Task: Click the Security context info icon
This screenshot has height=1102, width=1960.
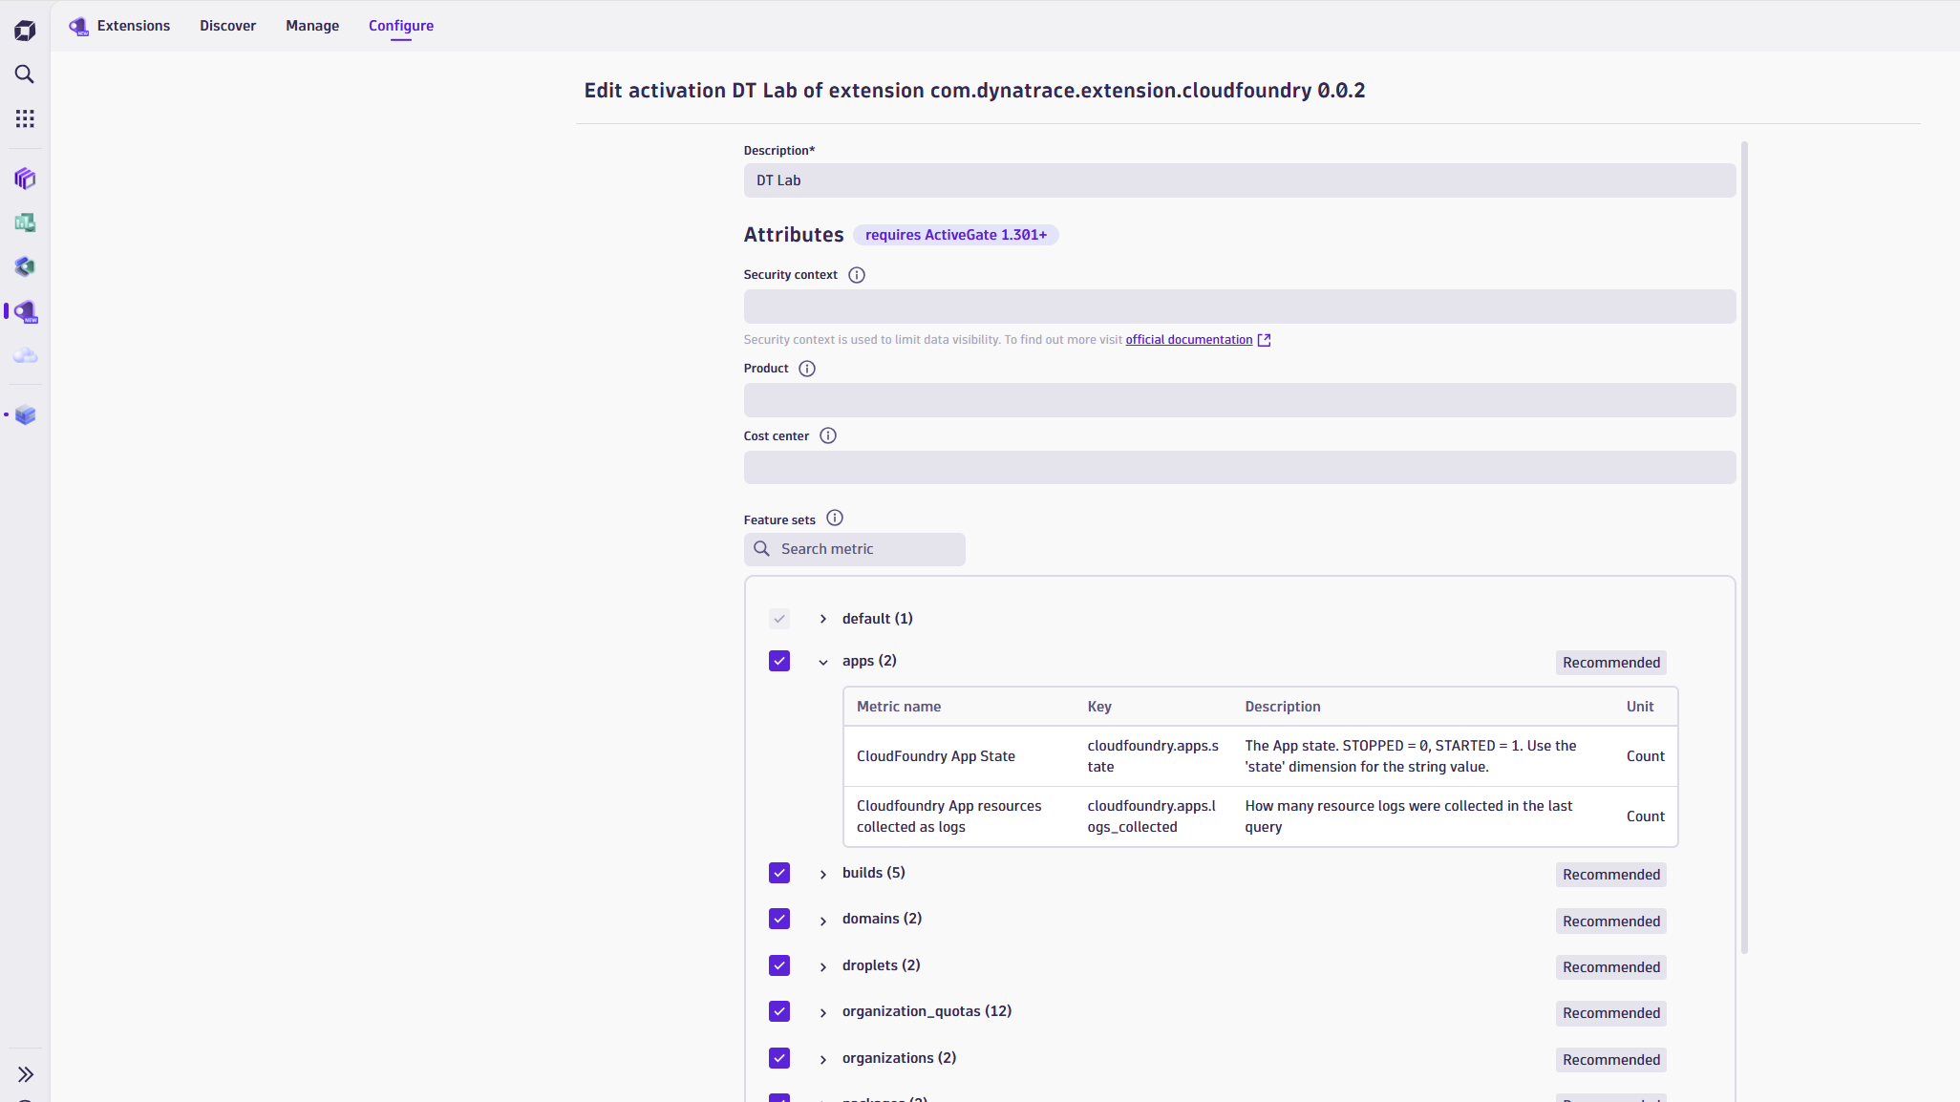Action: click(x=857, y=275)
